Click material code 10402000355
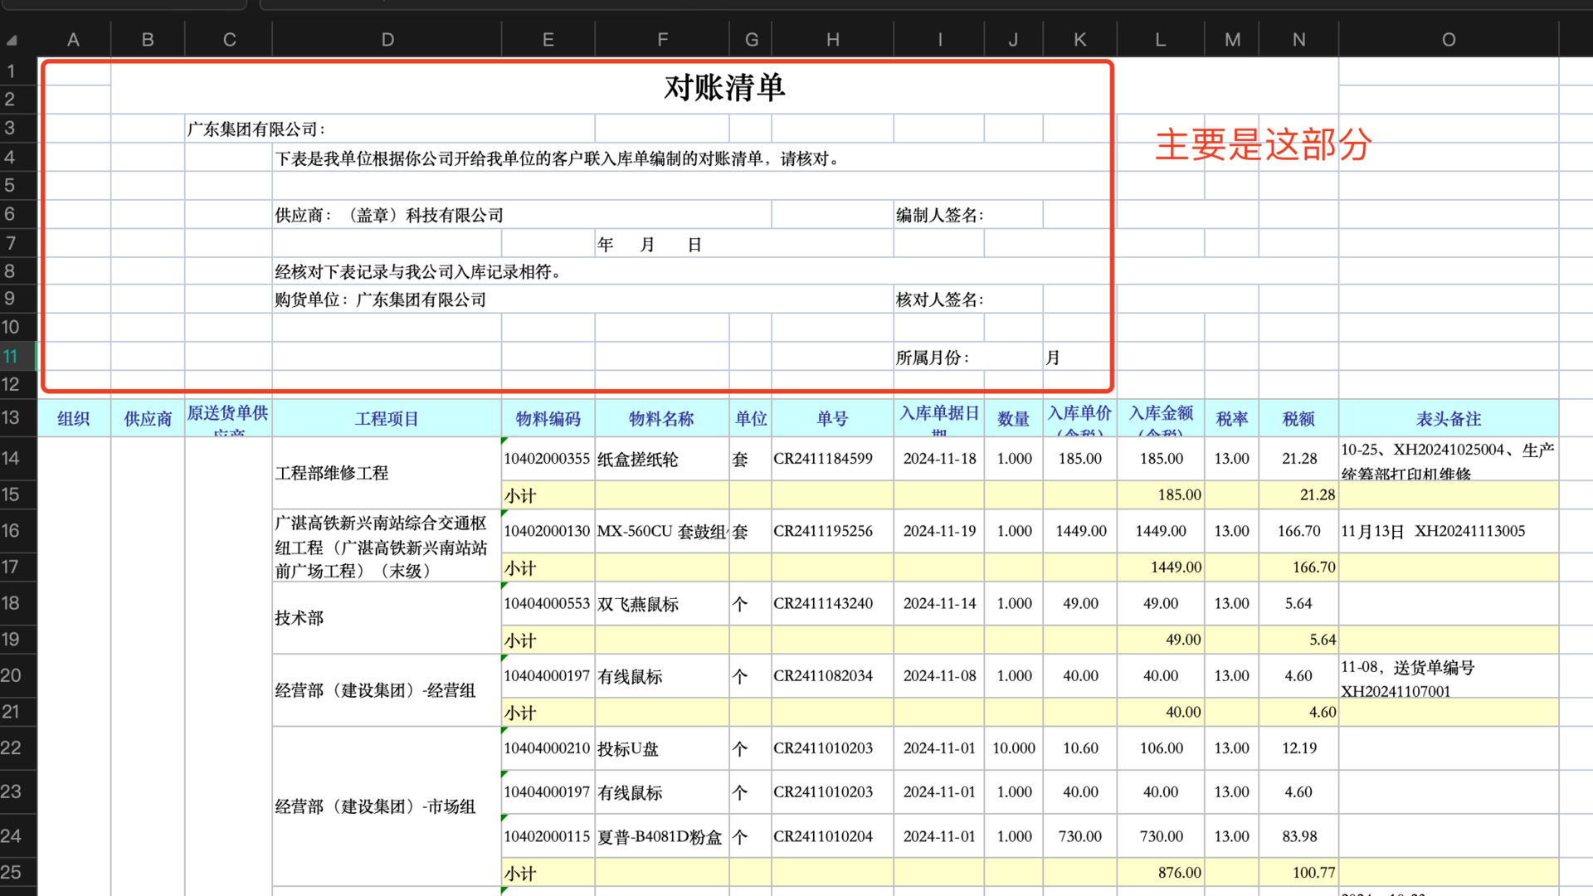1593x896 pixels. pyautogui.click(x=548, y=458)
